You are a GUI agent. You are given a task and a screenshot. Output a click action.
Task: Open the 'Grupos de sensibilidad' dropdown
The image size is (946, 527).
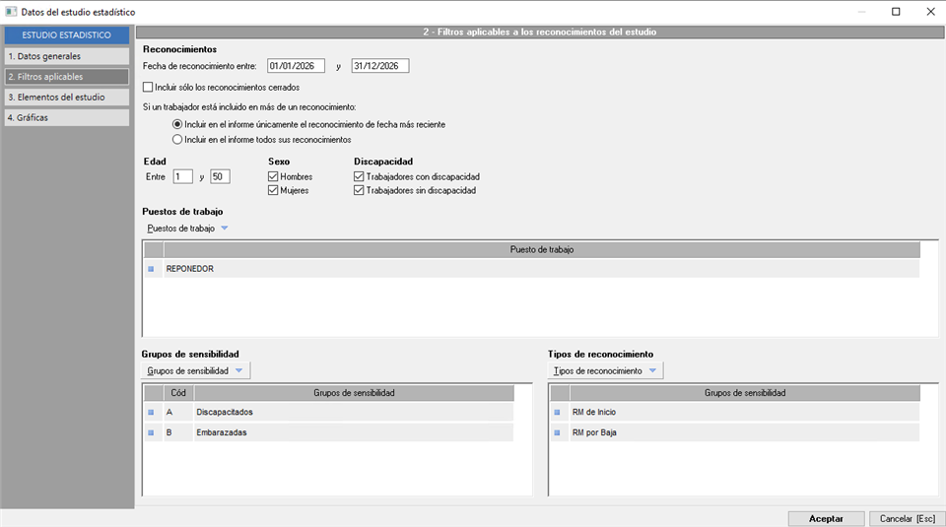(x=195, y=370)
